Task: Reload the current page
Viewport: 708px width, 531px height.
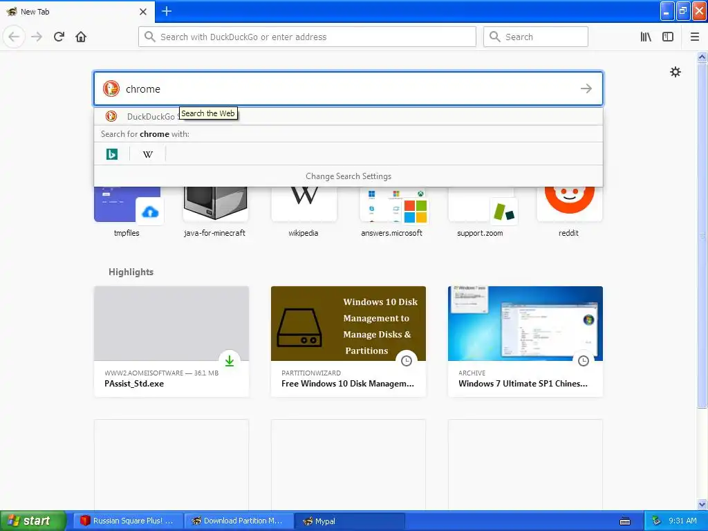Action: pyautogui.click(x=59, y=37)
